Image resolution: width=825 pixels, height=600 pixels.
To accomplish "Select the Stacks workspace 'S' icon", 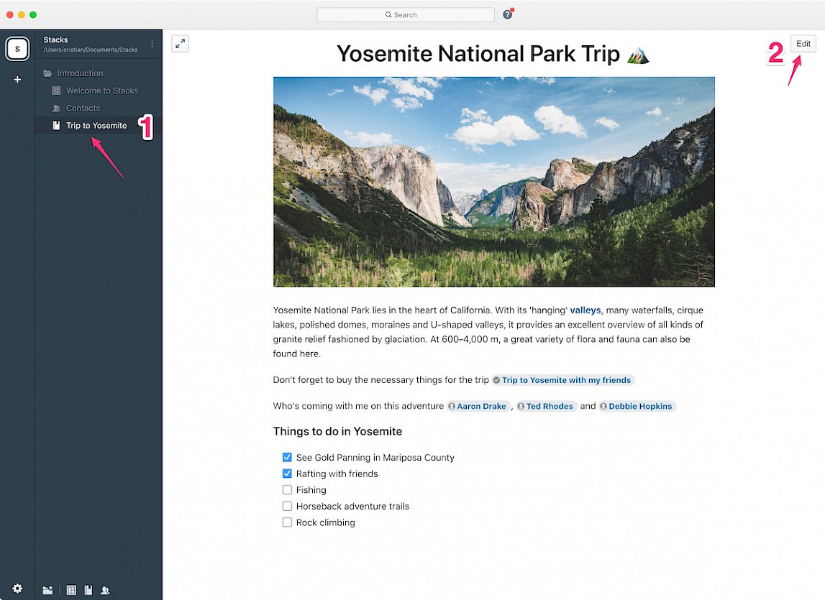I will [x=17, y=49].
